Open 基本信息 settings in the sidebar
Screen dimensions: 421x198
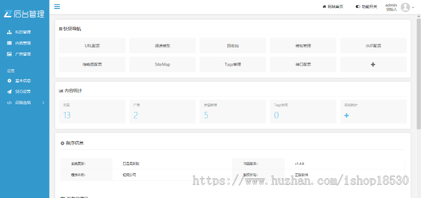tap(23, 81)
